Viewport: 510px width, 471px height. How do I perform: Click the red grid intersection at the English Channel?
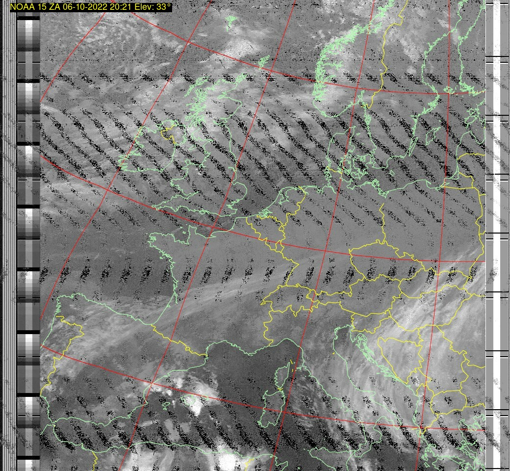pyautogui.click(x=214, y=229)
